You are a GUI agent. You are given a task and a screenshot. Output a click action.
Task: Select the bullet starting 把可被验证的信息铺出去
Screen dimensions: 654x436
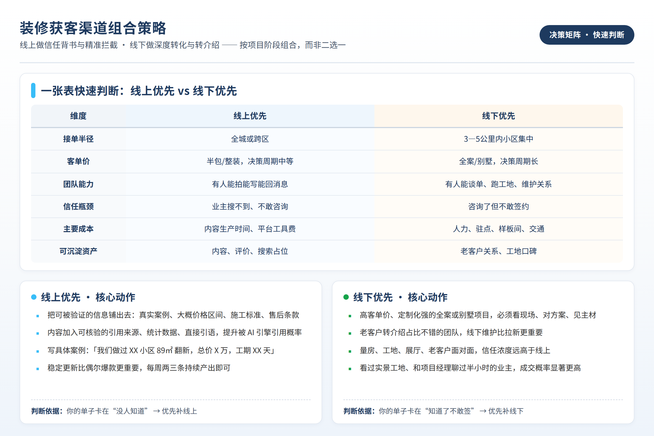click(173, 315)
